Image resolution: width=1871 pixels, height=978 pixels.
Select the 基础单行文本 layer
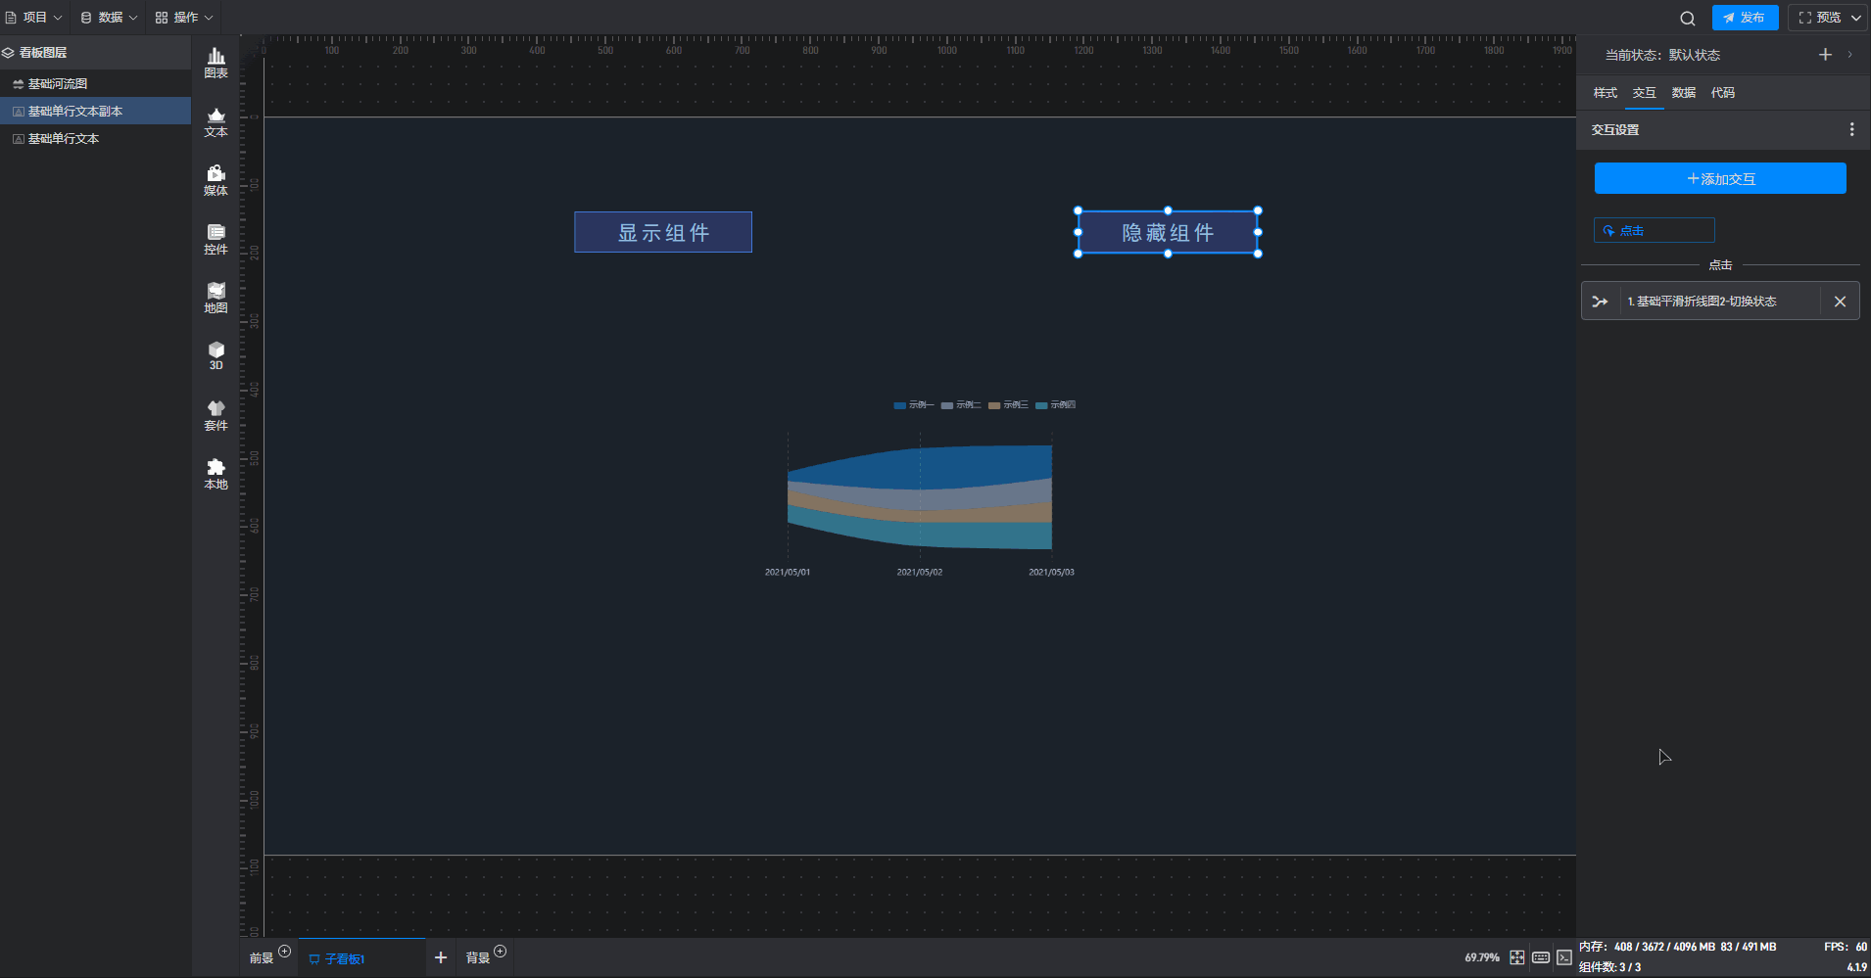point(95,139)
